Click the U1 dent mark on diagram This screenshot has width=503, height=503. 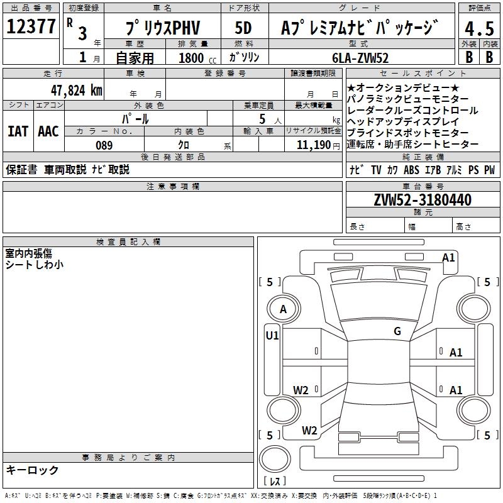[272, 336]
